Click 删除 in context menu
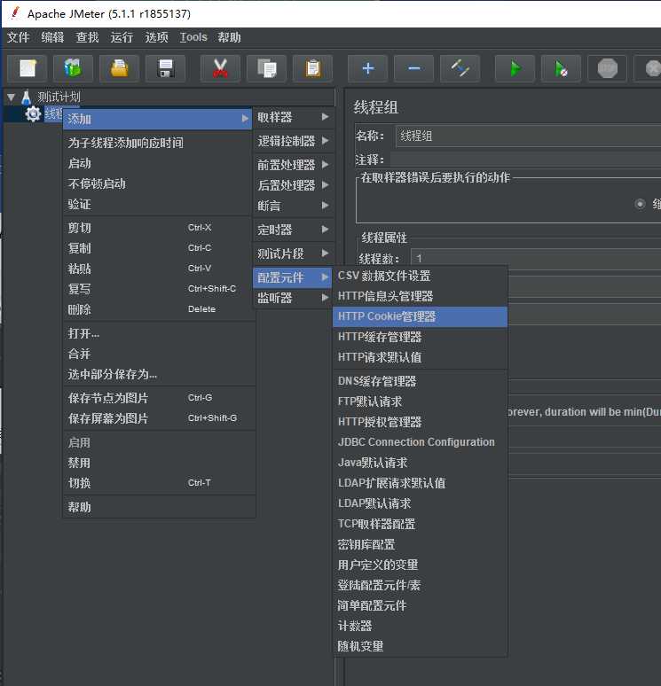The image size is (661, 686). click(160, 309)
